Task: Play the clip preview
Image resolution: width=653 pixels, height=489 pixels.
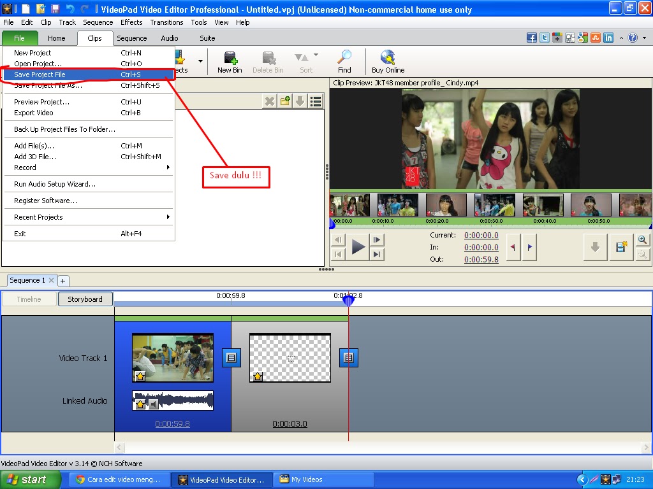Action: coord(358,247)
